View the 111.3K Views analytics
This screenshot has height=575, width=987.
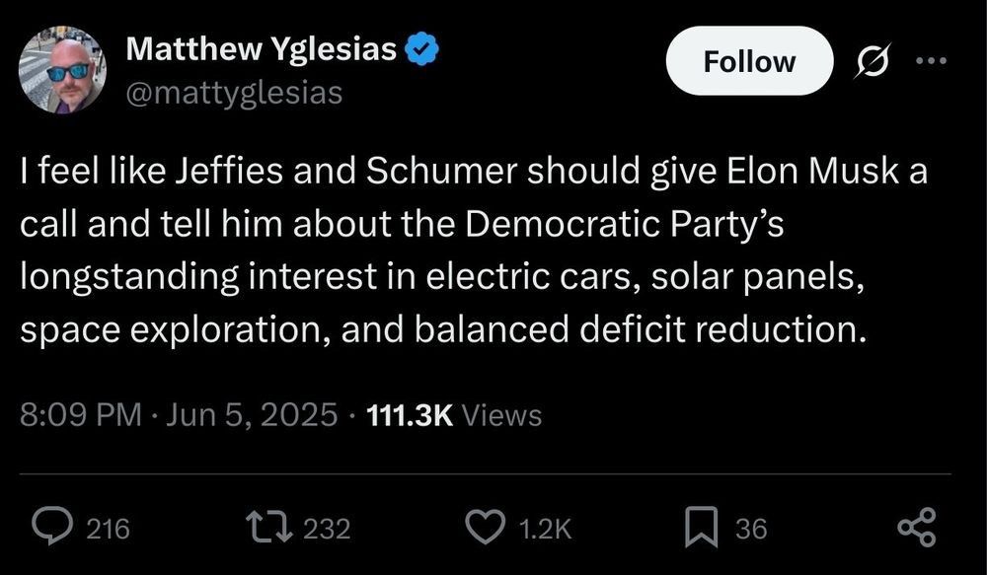pos(454,415)
